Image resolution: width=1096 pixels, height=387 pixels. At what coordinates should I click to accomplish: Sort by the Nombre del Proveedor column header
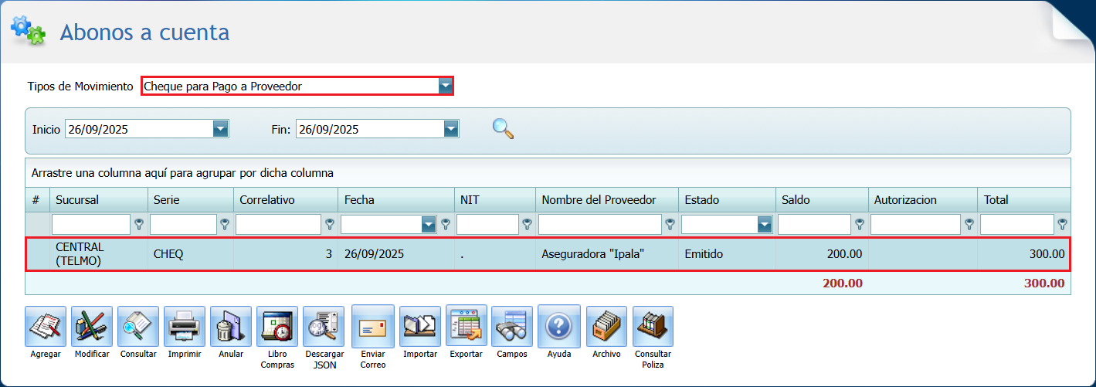[x=599, y=200]
